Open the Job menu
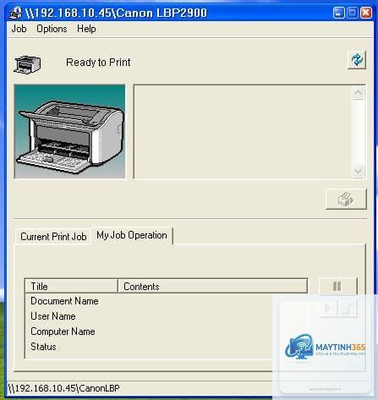 pos(19,29)
